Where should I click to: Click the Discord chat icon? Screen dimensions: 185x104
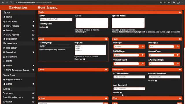point(4,31)
